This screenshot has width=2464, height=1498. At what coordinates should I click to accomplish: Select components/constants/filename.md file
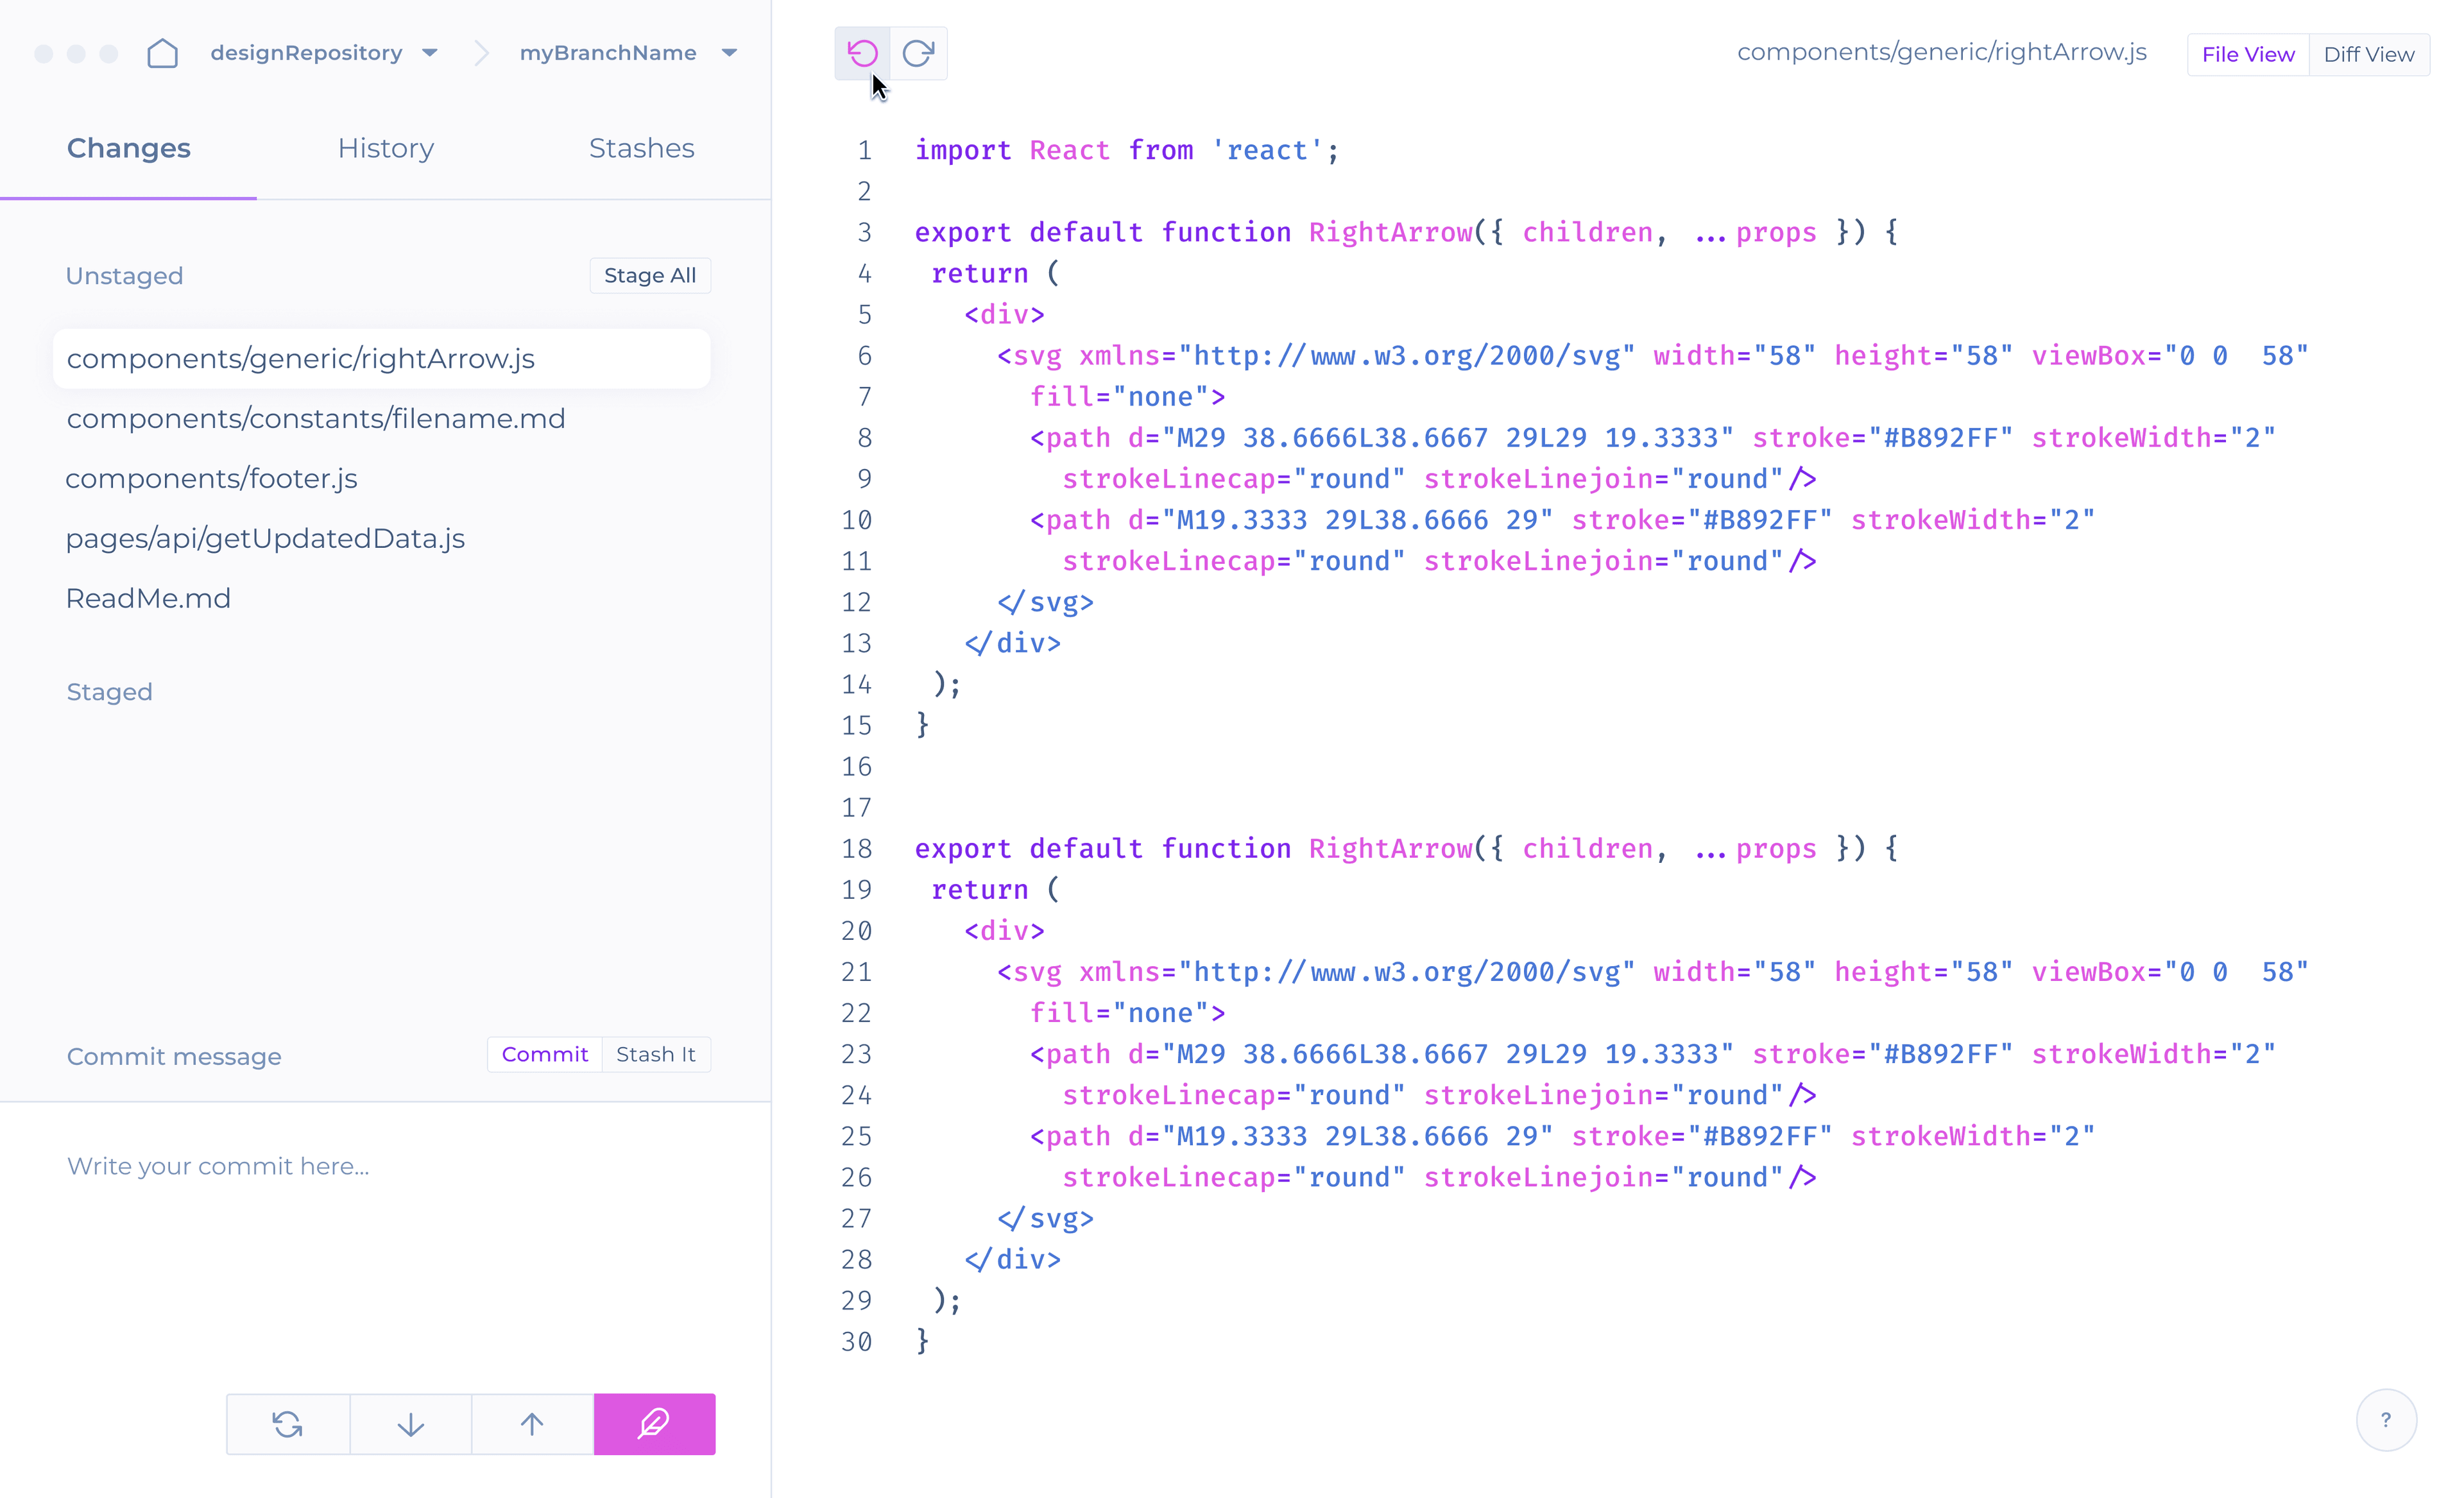[316, 418]
